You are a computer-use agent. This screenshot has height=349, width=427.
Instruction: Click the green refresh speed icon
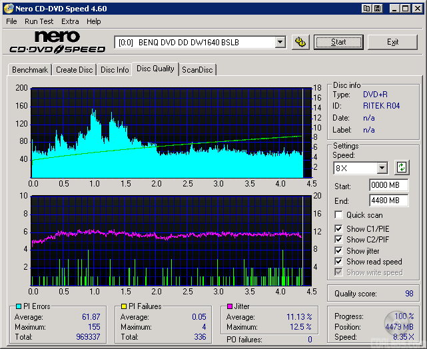point(402,168)
